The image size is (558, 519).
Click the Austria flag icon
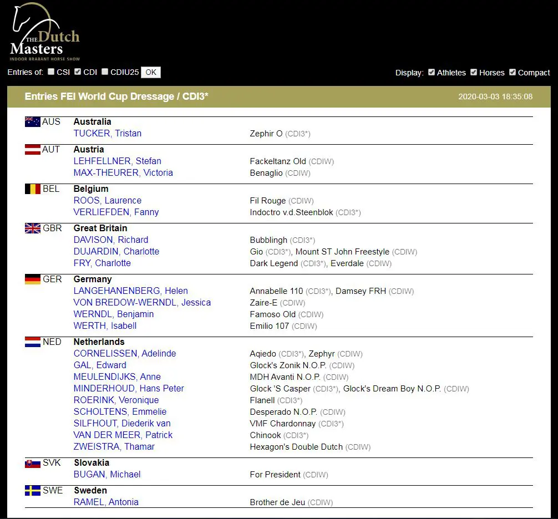[33, 150]
